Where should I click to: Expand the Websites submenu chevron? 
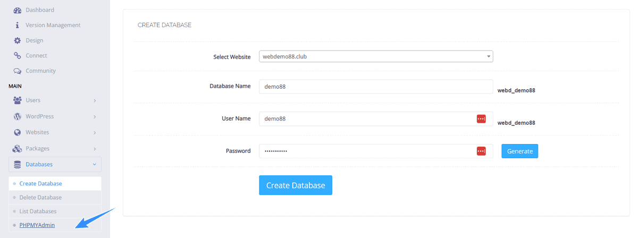[x=95, y=132]
